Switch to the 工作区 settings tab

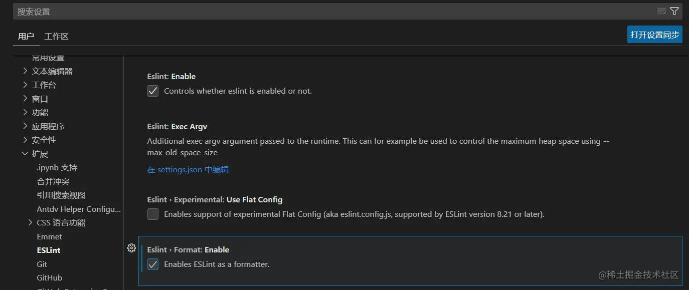point(56,36)
